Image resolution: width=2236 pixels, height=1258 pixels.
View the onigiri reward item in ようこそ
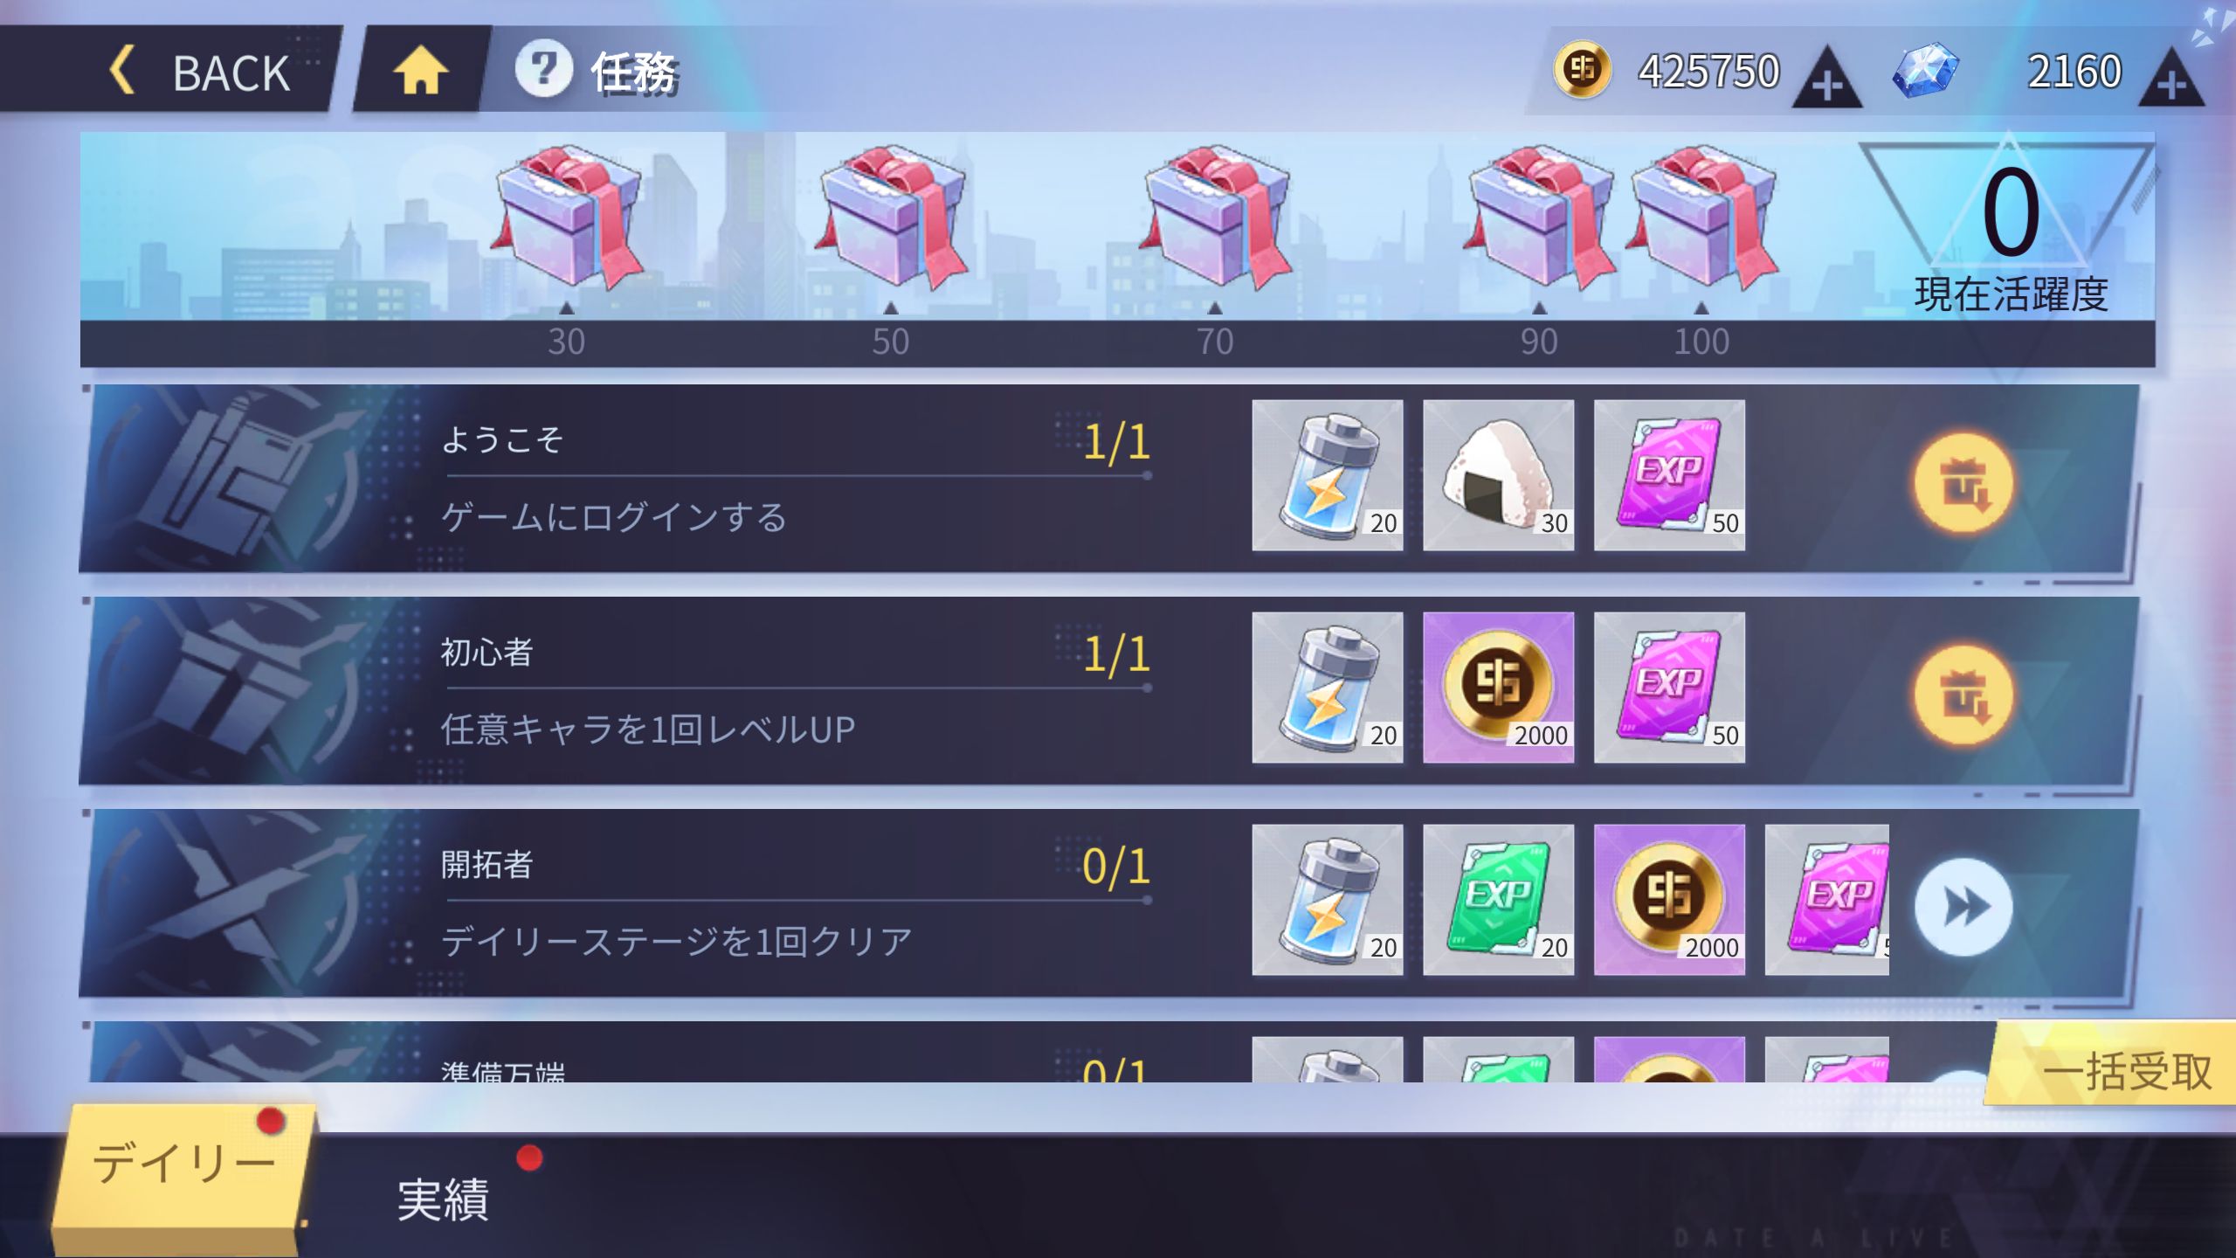[x=1498, y=475]
